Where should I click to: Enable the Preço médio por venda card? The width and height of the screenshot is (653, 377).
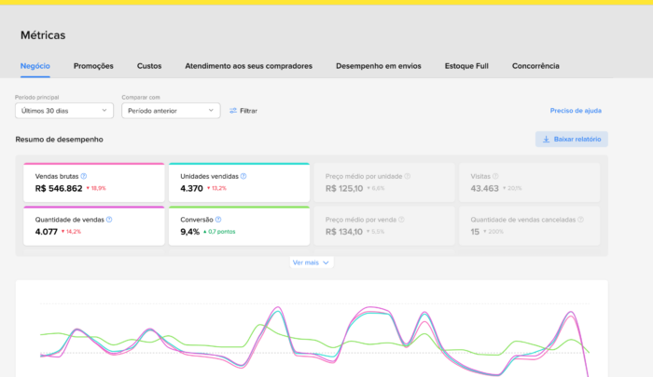pyautogui.click(x=384, y=225)
